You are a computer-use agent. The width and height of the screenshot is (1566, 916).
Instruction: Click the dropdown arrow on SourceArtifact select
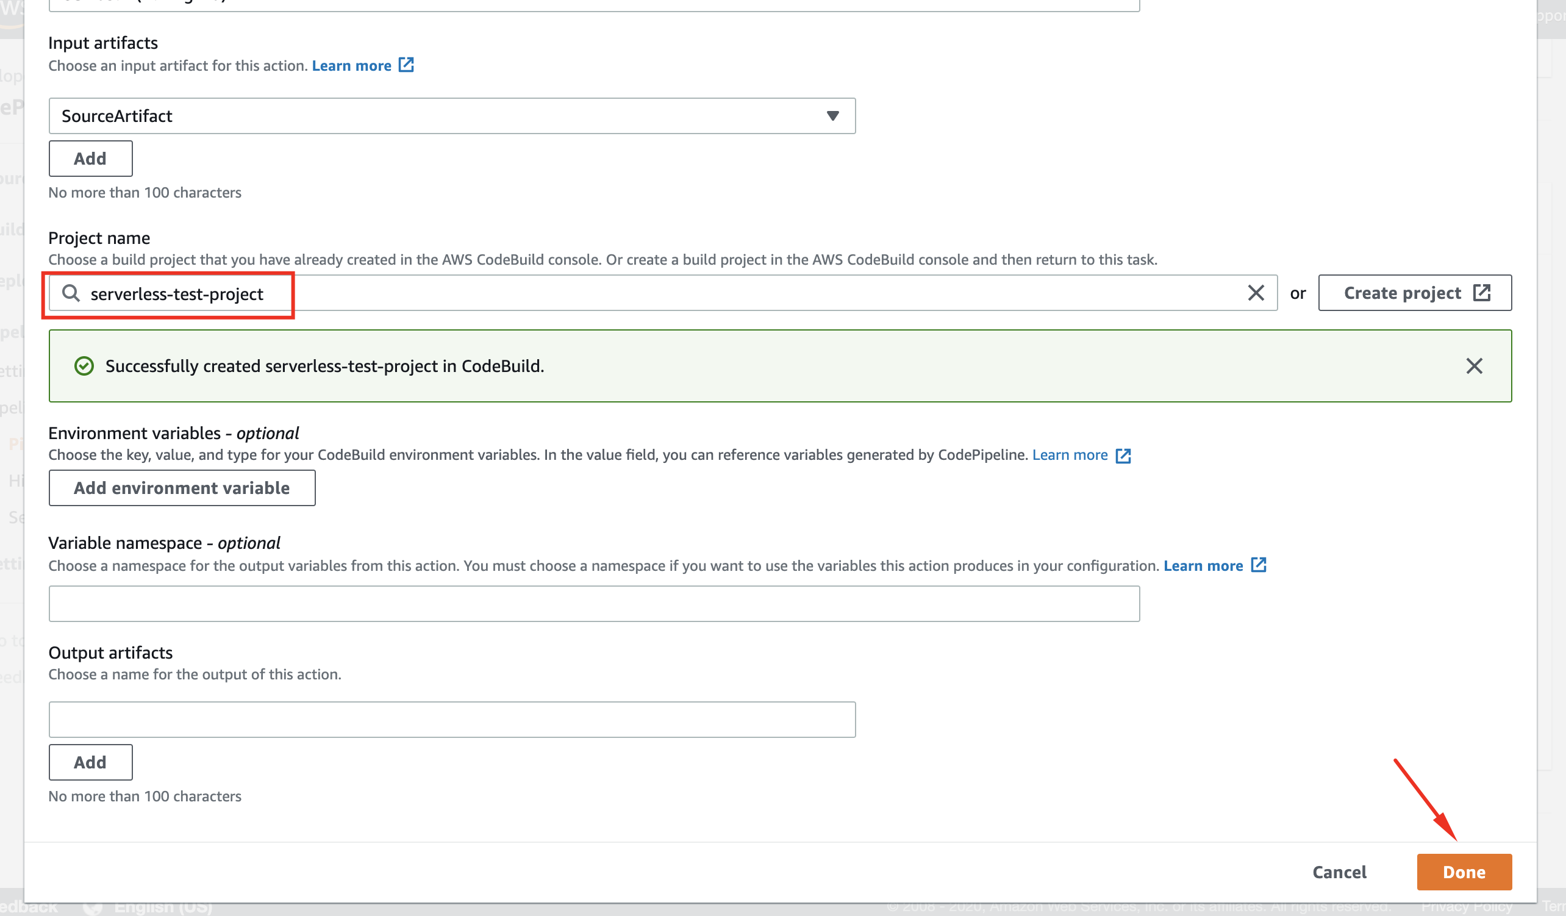833,116
